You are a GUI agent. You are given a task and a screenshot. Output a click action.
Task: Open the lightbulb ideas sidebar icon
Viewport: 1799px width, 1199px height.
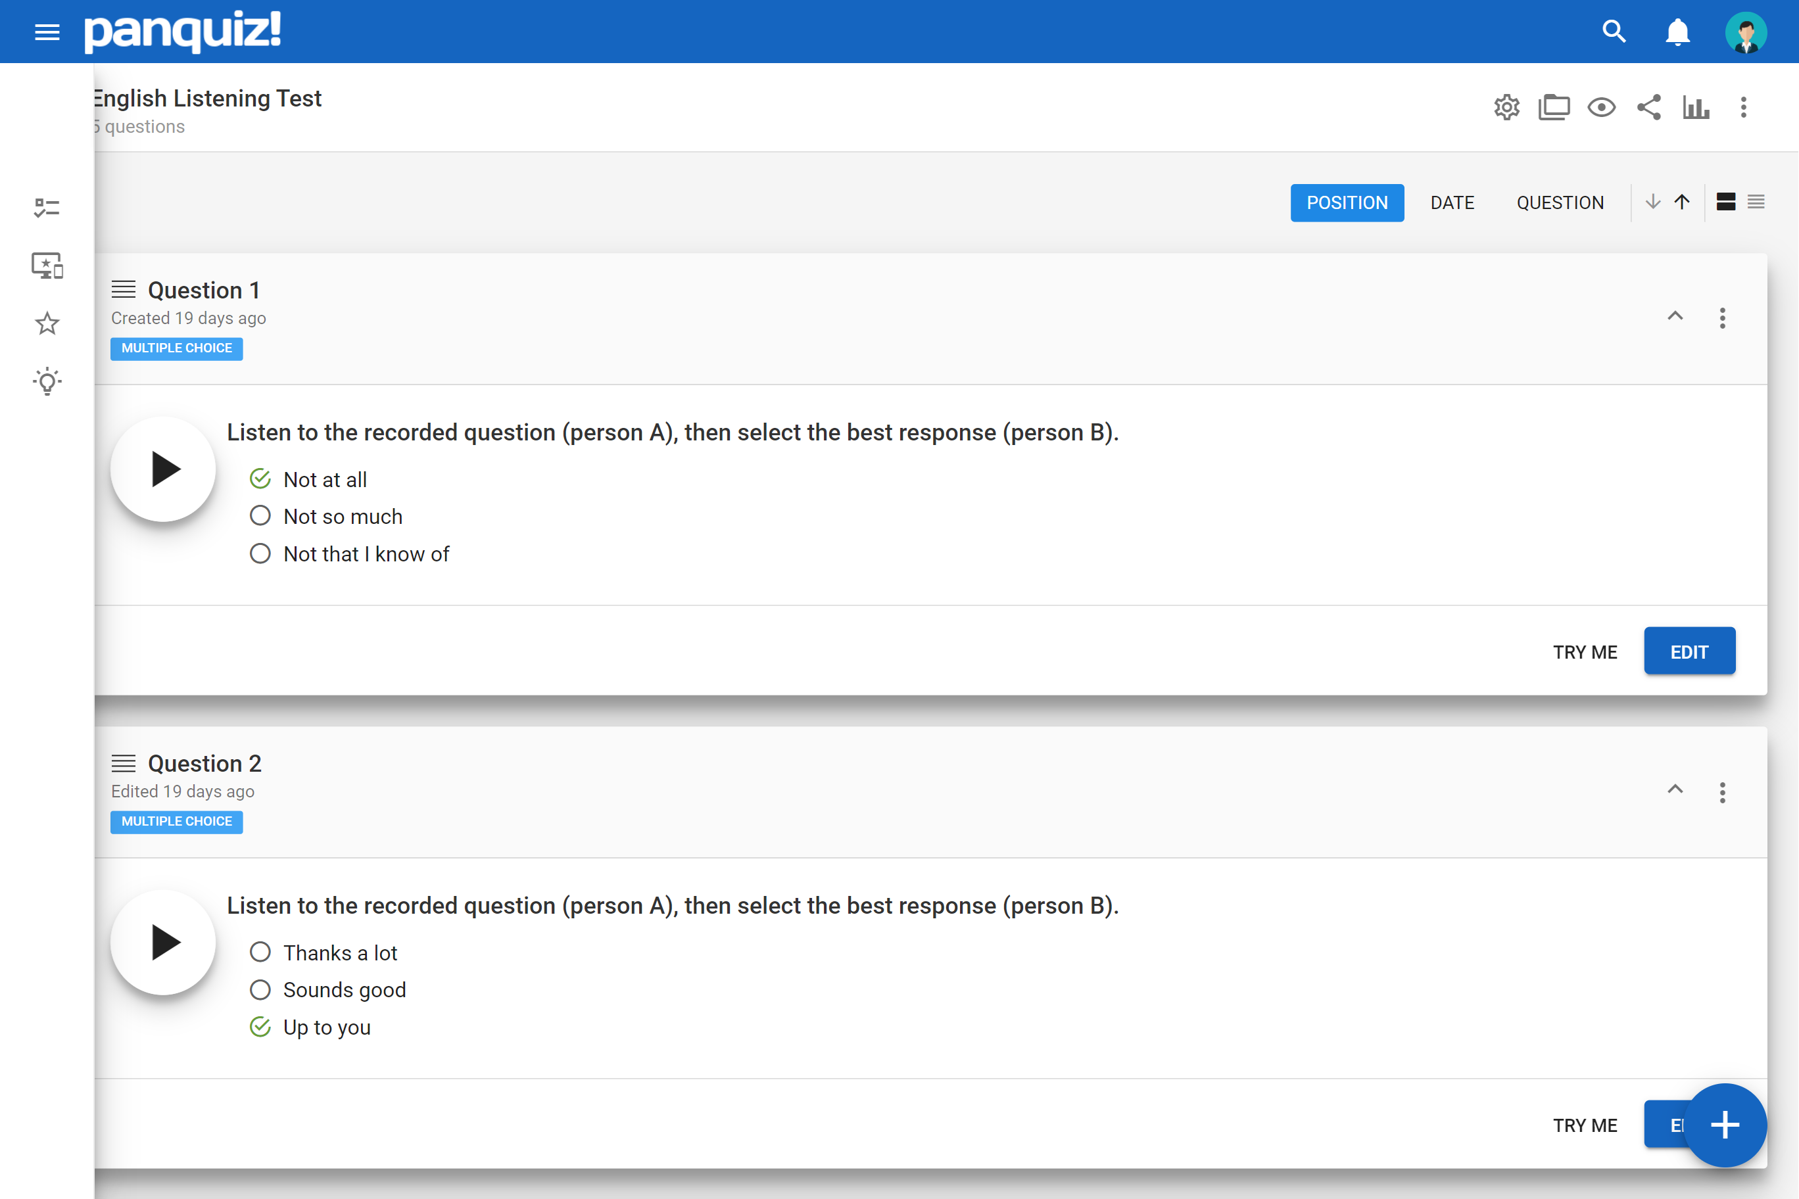point(47,381)
